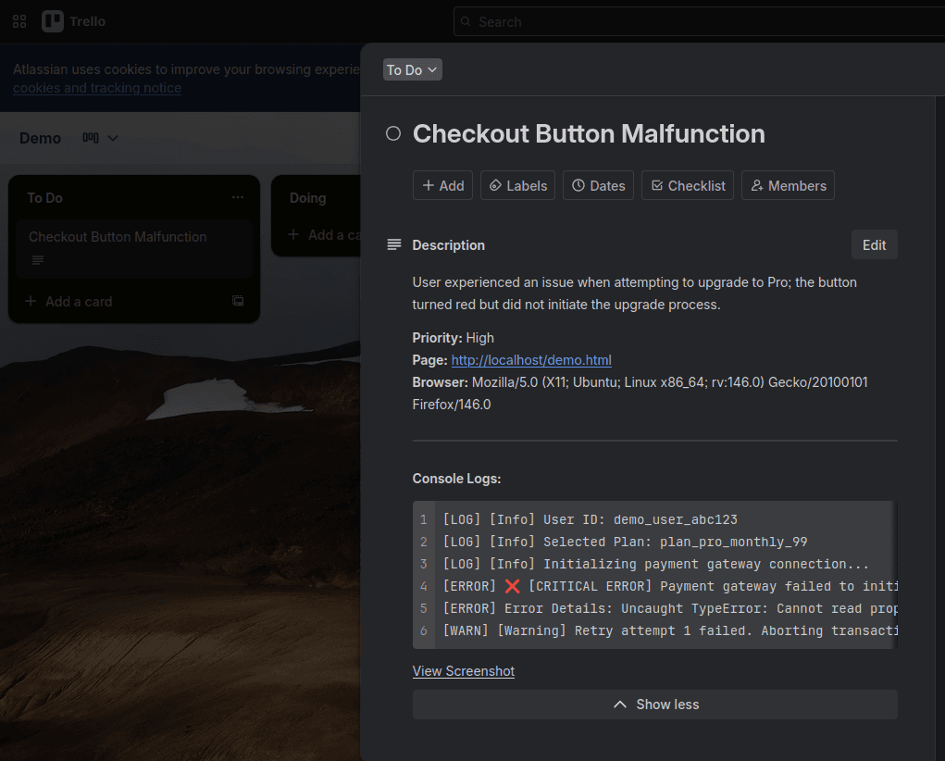Click the Add button on the card
The height and width of the screenshot is (761, 945).
click(x=442, y=185)
